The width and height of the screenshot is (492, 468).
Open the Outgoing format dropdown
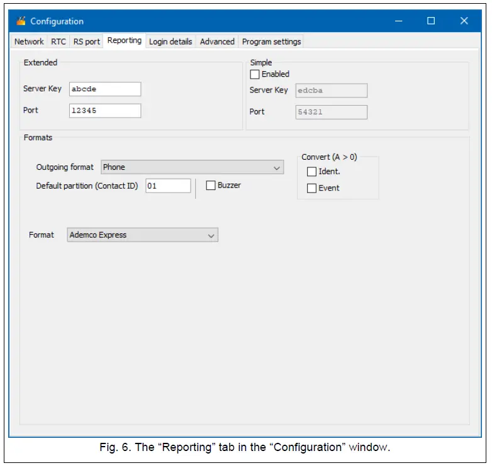click(x=193, y=167)
